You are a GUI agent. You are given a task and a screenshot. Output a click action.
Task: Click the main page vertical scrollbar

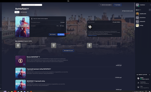coord(135,16)
